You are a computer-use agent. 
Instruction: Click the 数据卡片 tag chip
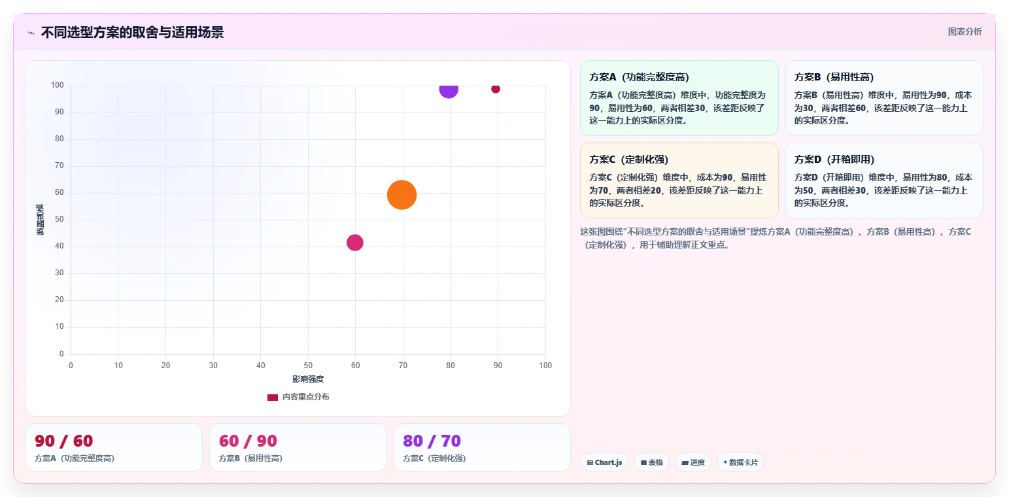[x=740, y=462]
